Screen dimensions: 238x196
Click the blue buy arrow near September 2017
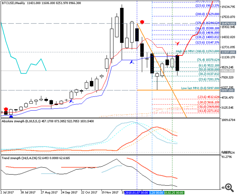coord(71,101)
